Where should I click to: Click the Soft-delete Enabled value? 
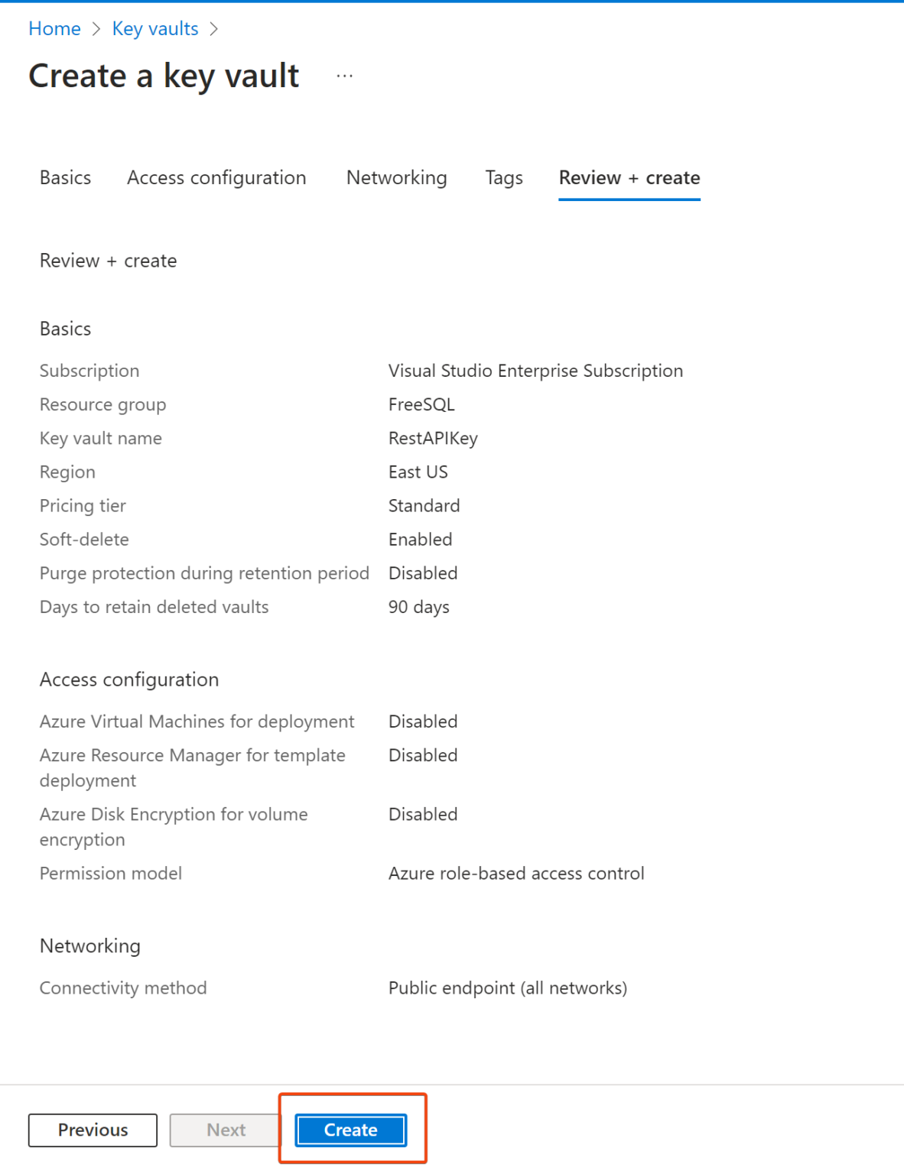click(420, 539)
